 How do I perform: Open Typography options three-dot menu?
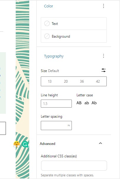coord(103,56)
